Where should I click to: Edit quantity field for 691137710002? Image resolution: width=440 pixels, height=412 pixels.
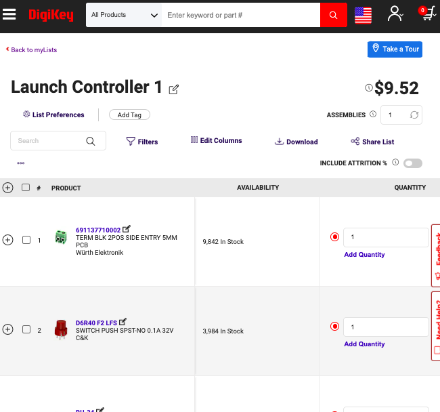[x=386, y=237]
